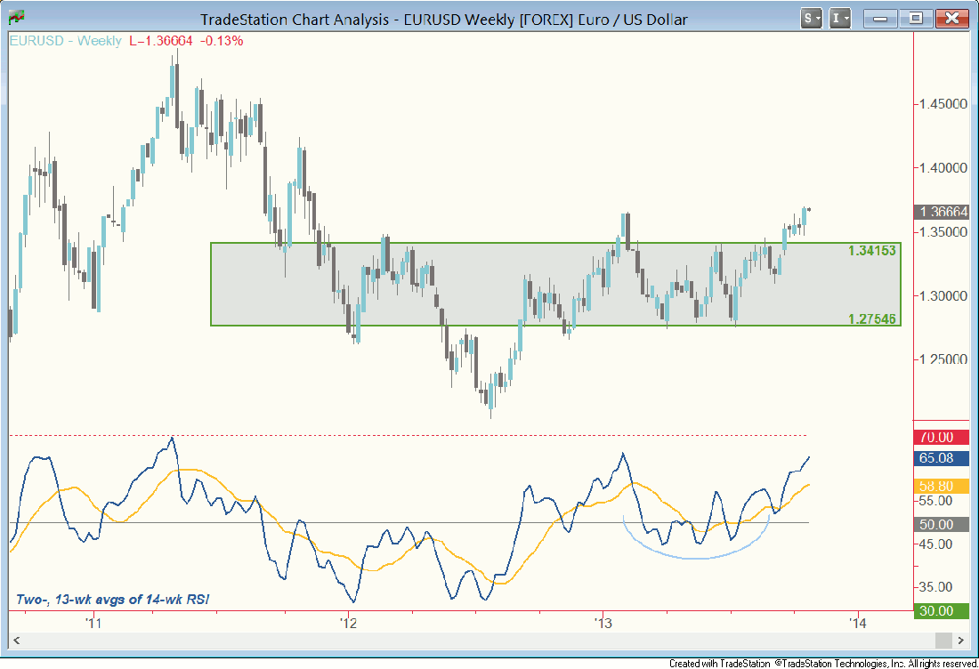Click the left scroll arrow under the chart

pyautogui.click(x=16, y=641)
